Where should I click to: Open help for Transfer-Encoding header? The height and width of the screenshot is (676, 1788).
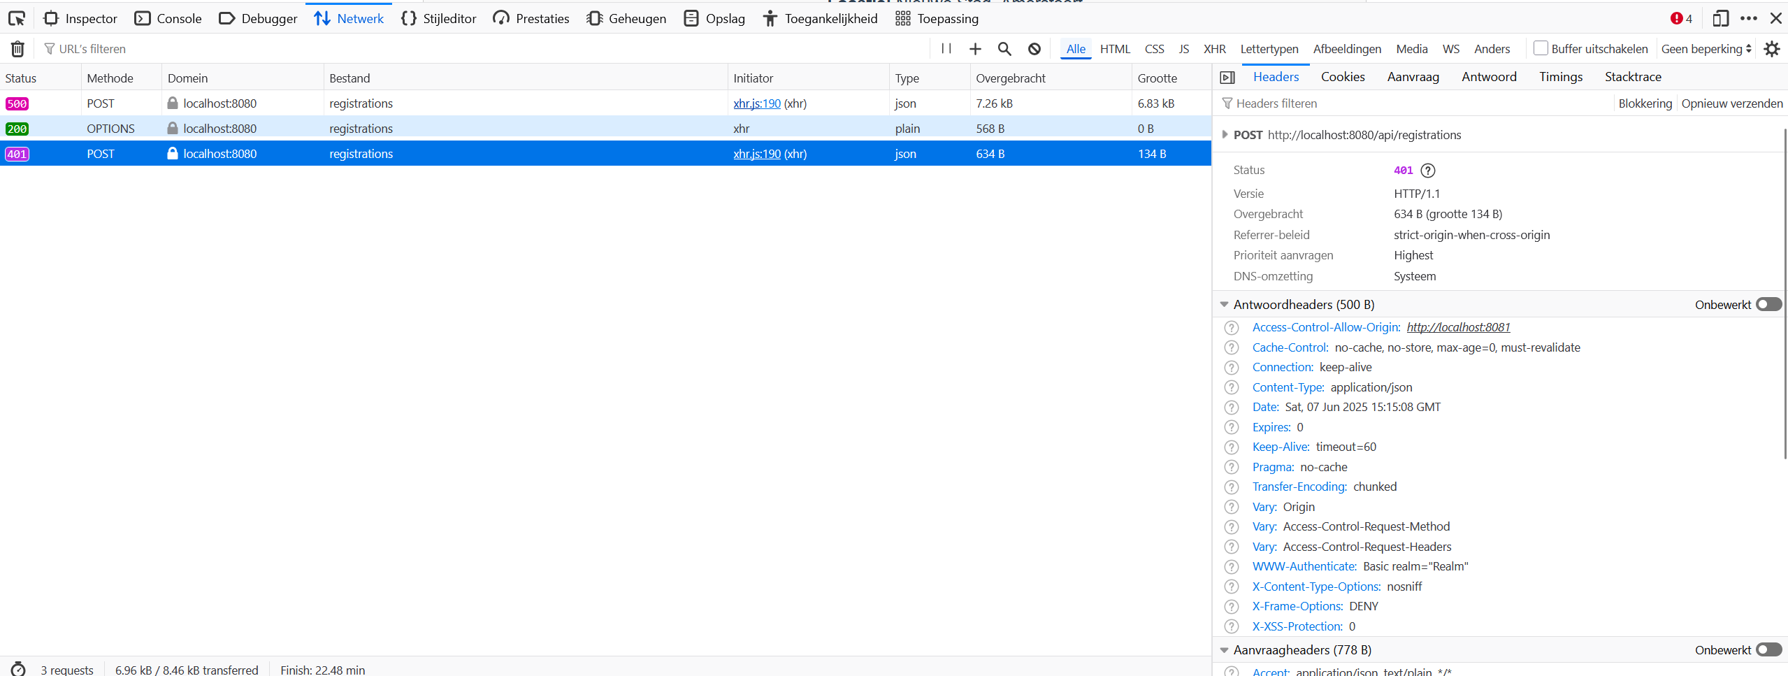[1232, 487]
